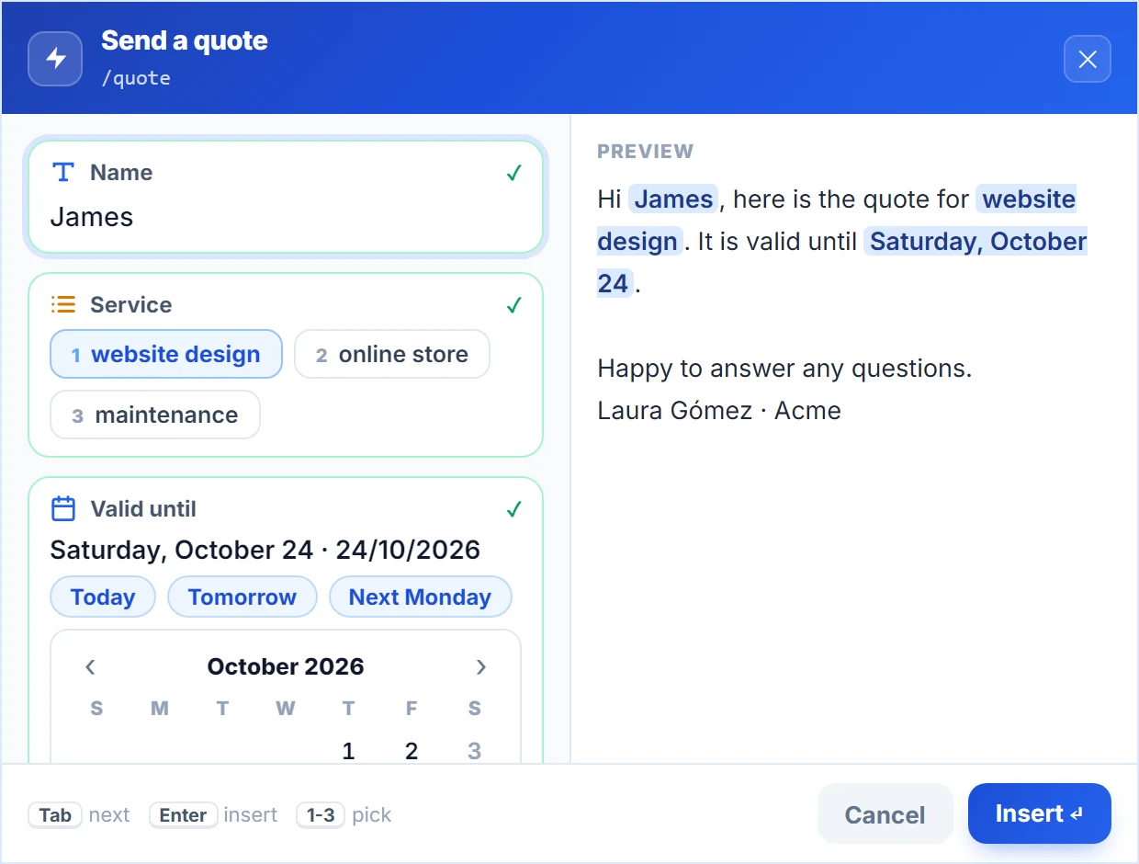Click the 1-3 key hint in the footer
Screen dimensions: 1139x864
point(321,814)
